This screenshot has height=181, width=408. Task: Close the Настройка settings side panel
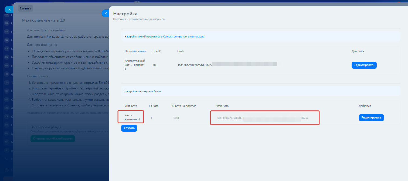coord(106,13)
